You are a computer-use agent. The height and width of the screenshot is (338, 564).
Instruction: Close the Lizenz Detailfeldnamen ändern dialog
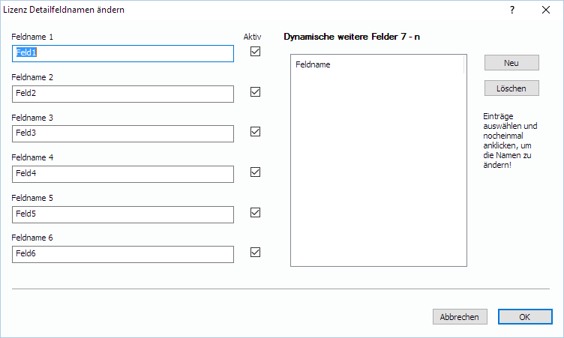tap(546, 10)
